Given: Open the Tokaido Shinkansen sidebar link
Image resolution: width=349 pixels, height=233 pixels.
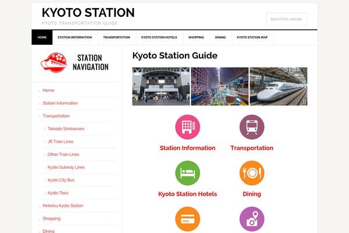Looking at the screenshot, I should (66, 129).
